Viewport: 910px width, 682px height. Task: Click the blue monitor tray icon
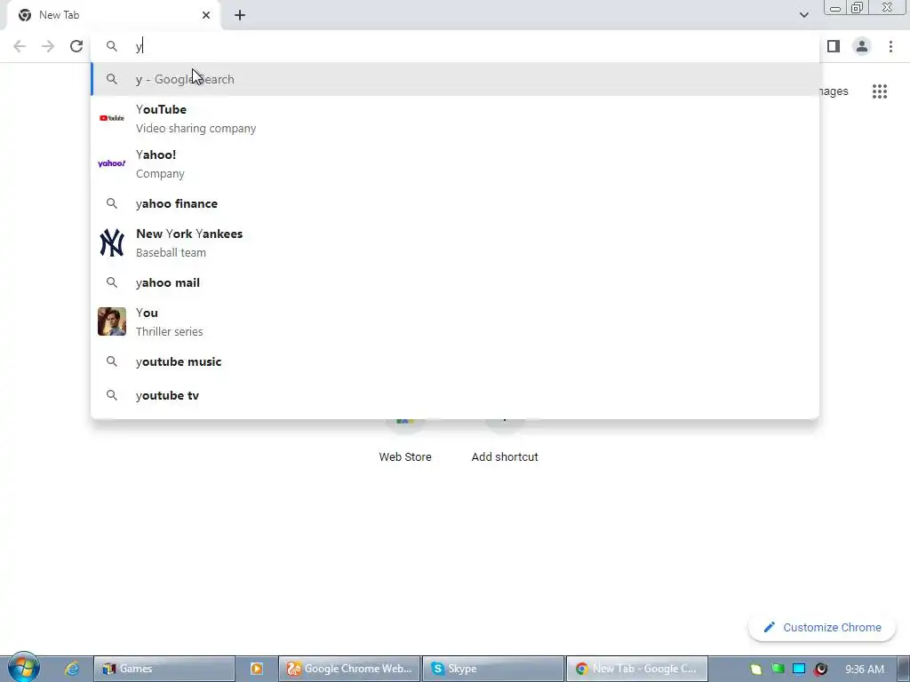point(799,669)
